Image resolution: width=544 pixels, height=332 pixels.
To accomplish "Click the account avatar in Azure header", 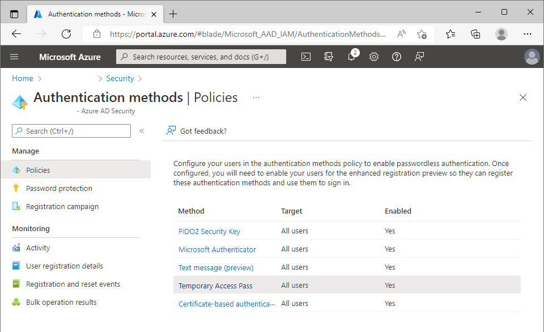I will (x=532, y=57).
